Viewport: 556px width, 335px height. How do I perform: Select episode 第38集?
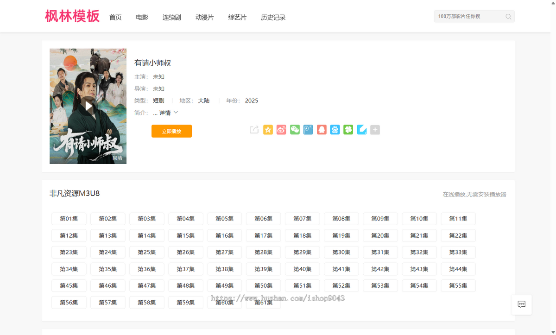tap(225, 269)
